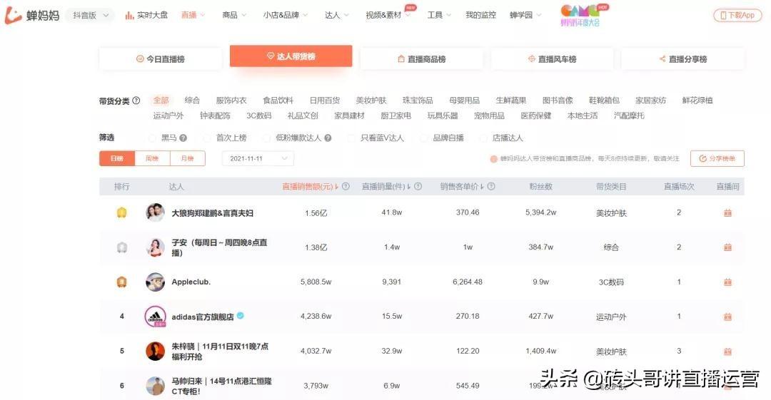Click adidas官方旗舰店 logo avatar
Viewport: 771px width, 400px height.
click(156, 317)
